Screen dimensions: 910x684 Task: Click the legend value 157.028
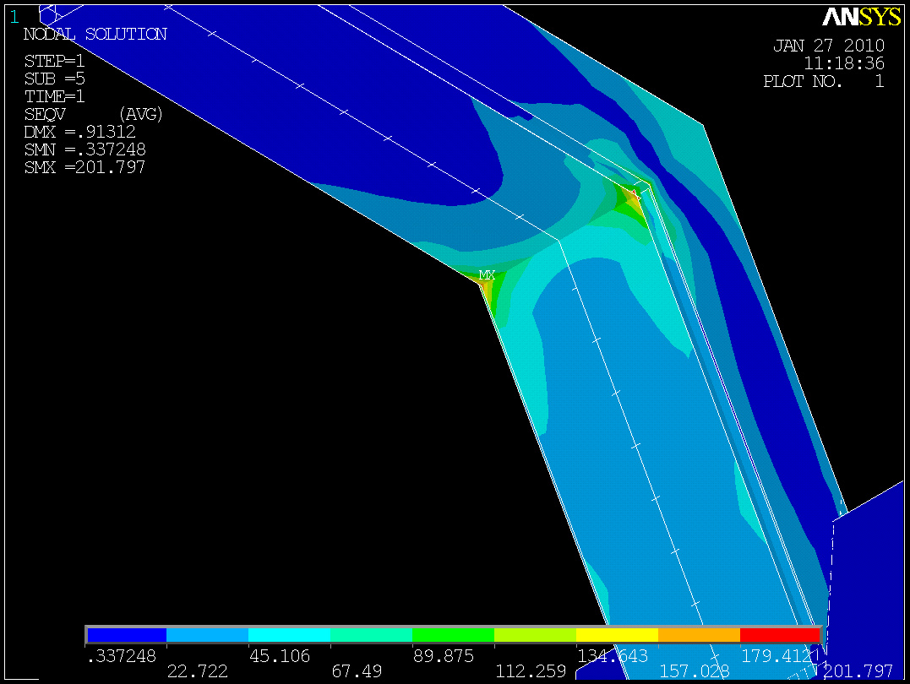tap(694, 671)
